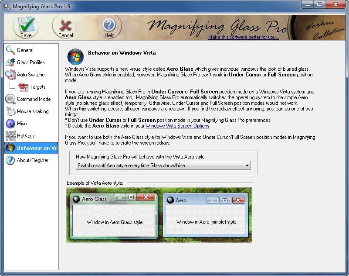Click the dropdown arrow on the behavior selector
Viewport: 349px width, 276px height.
click(x=247, y=166)
